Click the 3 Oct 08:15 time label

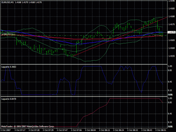(104, 130)
